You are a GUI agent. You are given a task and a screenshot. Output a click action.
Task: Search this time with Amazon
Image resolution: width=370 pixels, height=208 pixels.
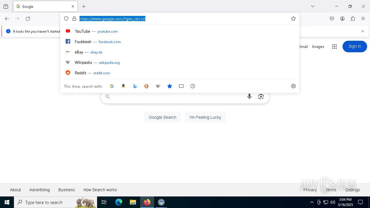point(123,86)
